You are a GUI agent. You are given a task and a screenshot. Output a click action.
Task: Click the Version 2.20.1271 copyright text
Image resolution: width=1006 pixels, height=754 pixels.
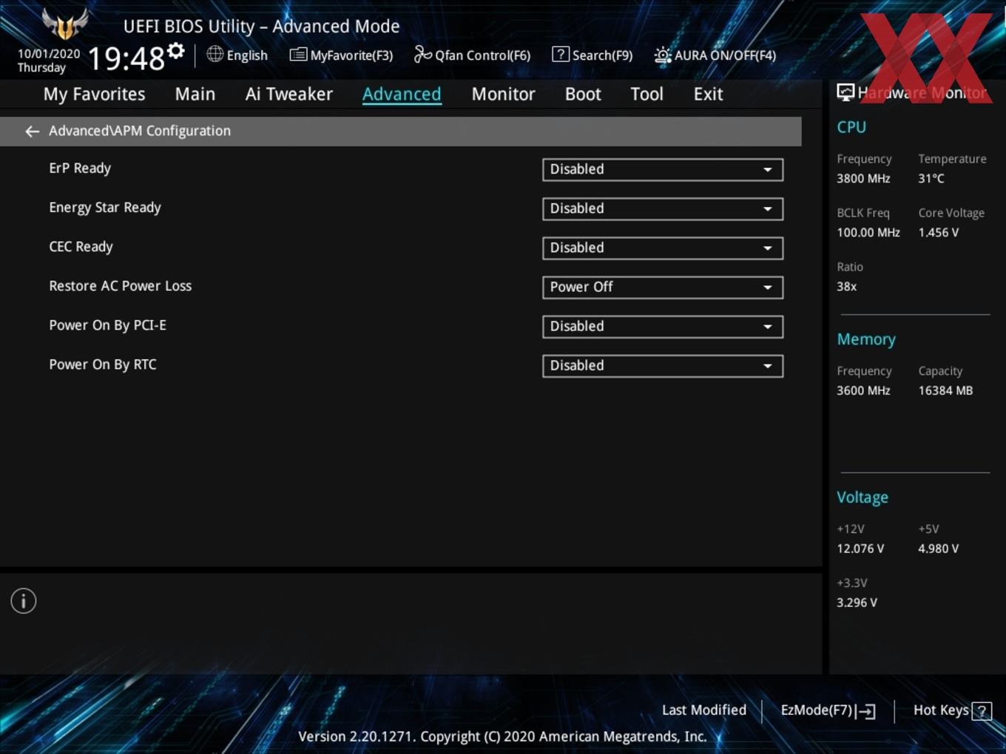(502, 736)
